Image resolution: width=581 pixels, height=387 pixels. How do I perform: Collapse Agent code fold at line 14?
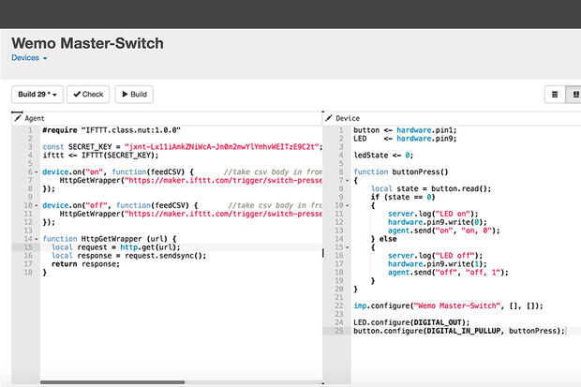pos(37,239)
